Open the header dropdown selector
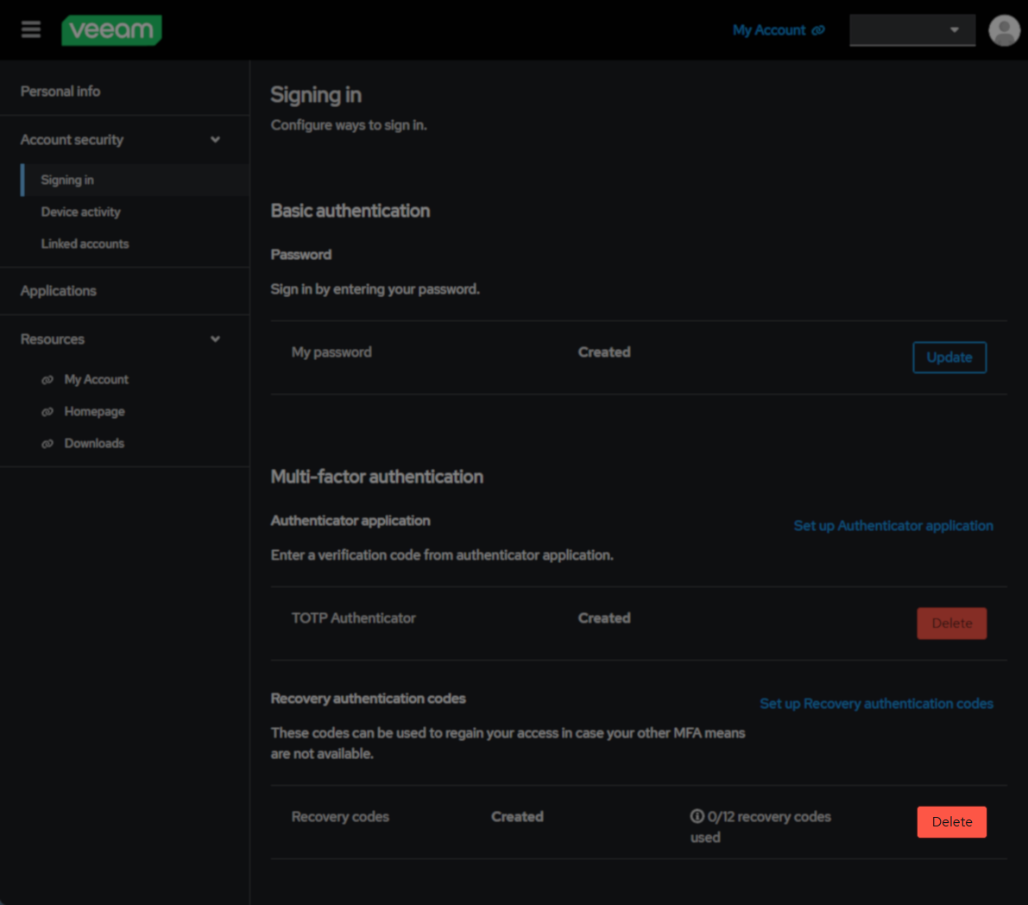1028x905 pixels. [912, 30]
